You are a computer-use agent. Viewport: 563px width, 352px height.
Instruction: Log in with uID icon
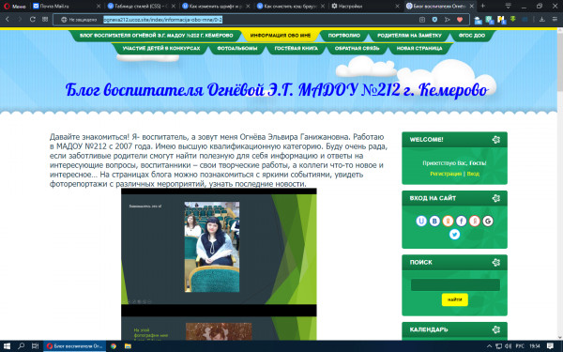(421, 221)
